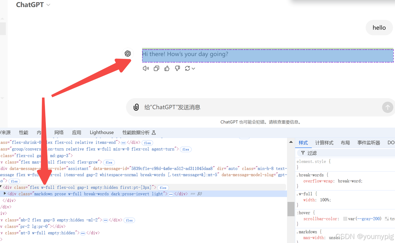Click the checkered transparent color swatch
The width and height of the screenshot is (395, 243).
(x=387, y=219)
